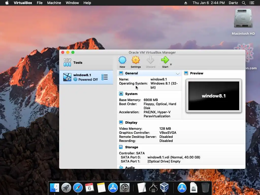Open the document stack in the Dock
The image size is (260, 195).
[193, 188]
